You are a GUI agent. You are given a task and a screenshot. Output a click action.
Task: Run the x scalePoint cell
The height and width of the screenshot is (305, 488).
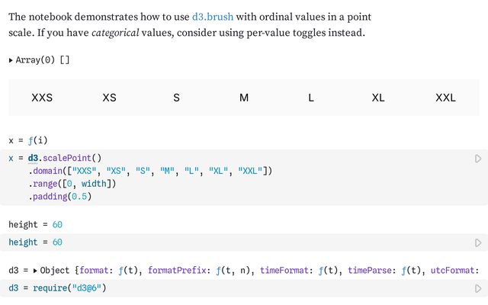[x=478, y=159]
